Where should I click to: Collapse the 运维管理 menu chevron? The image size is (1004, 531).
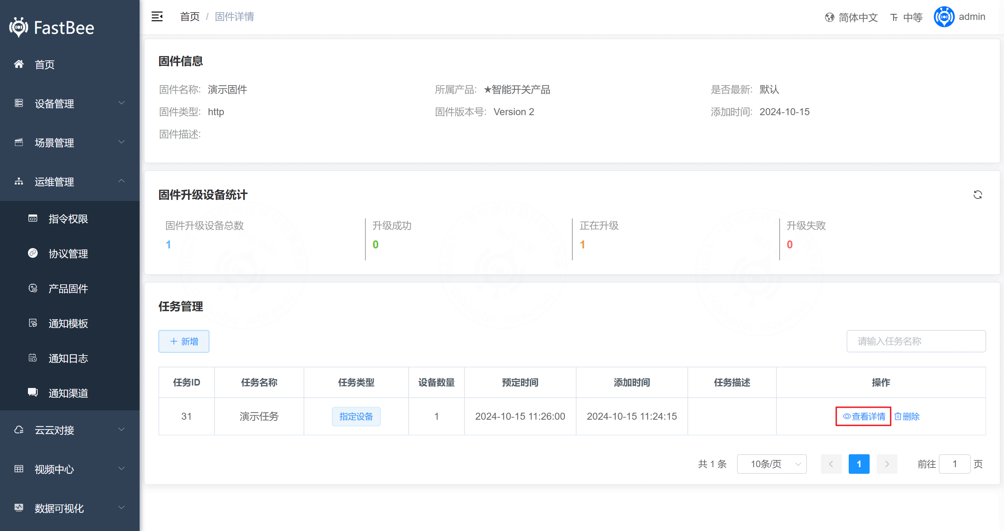121,181
